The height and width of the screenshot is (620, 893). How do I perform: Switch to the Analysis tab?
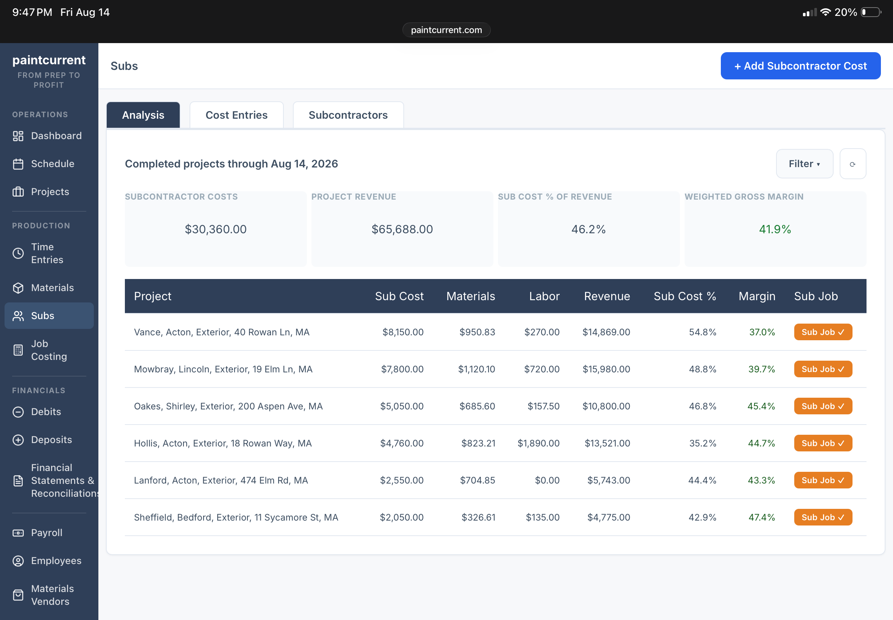tap(143, 115)
